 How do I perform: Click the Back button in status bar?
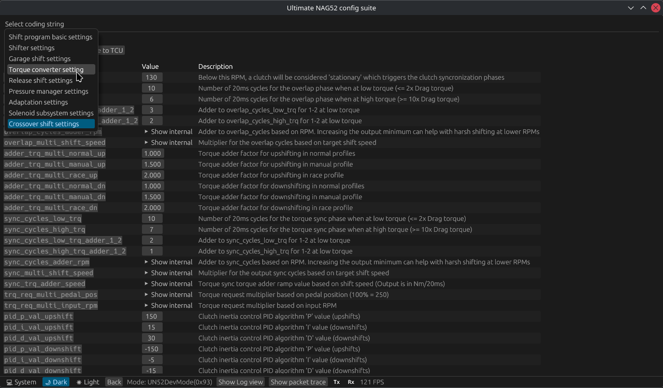coord(114,382)
